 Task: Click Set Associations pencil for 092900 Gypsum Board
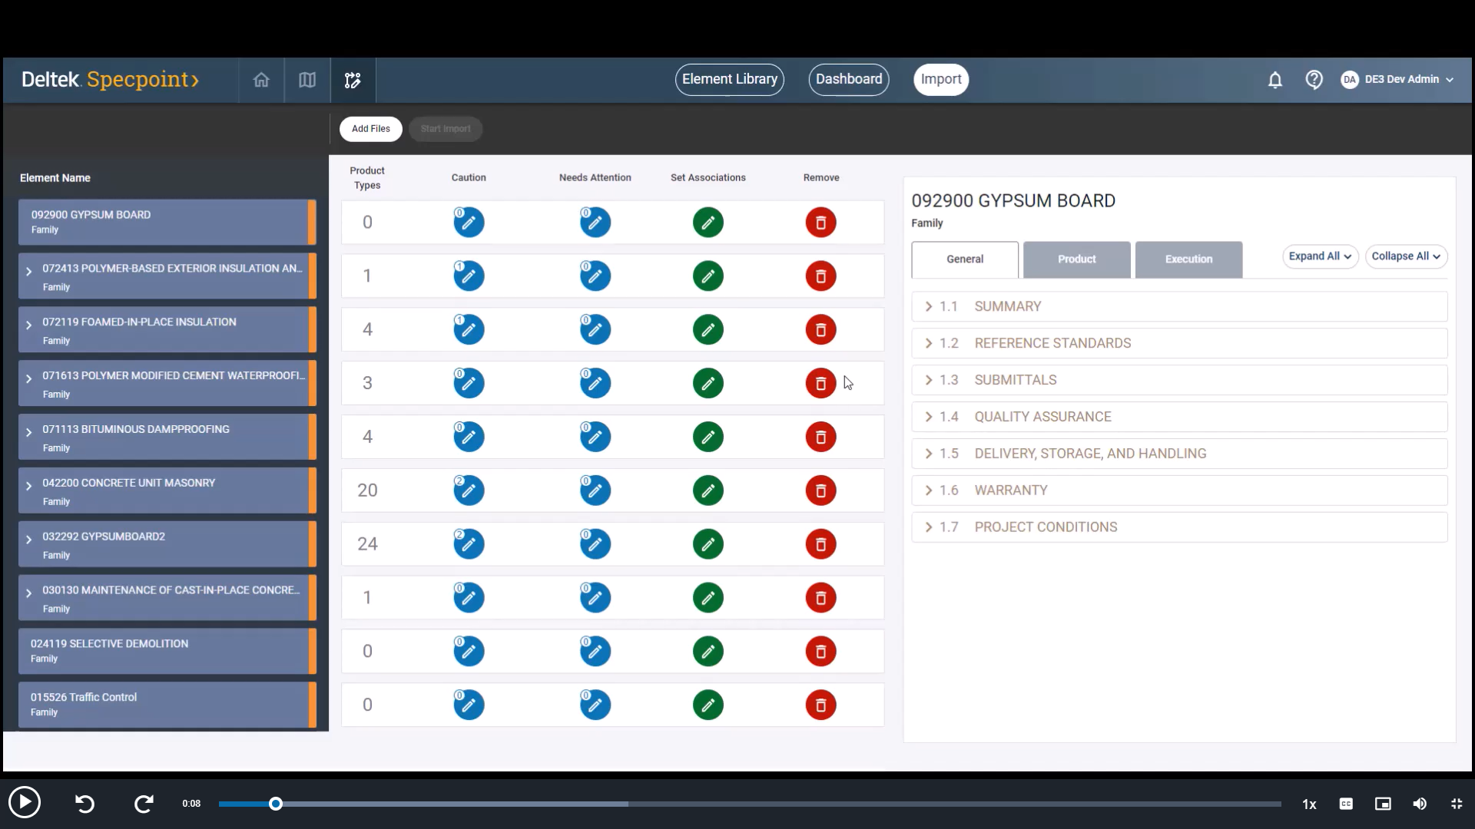708,223
